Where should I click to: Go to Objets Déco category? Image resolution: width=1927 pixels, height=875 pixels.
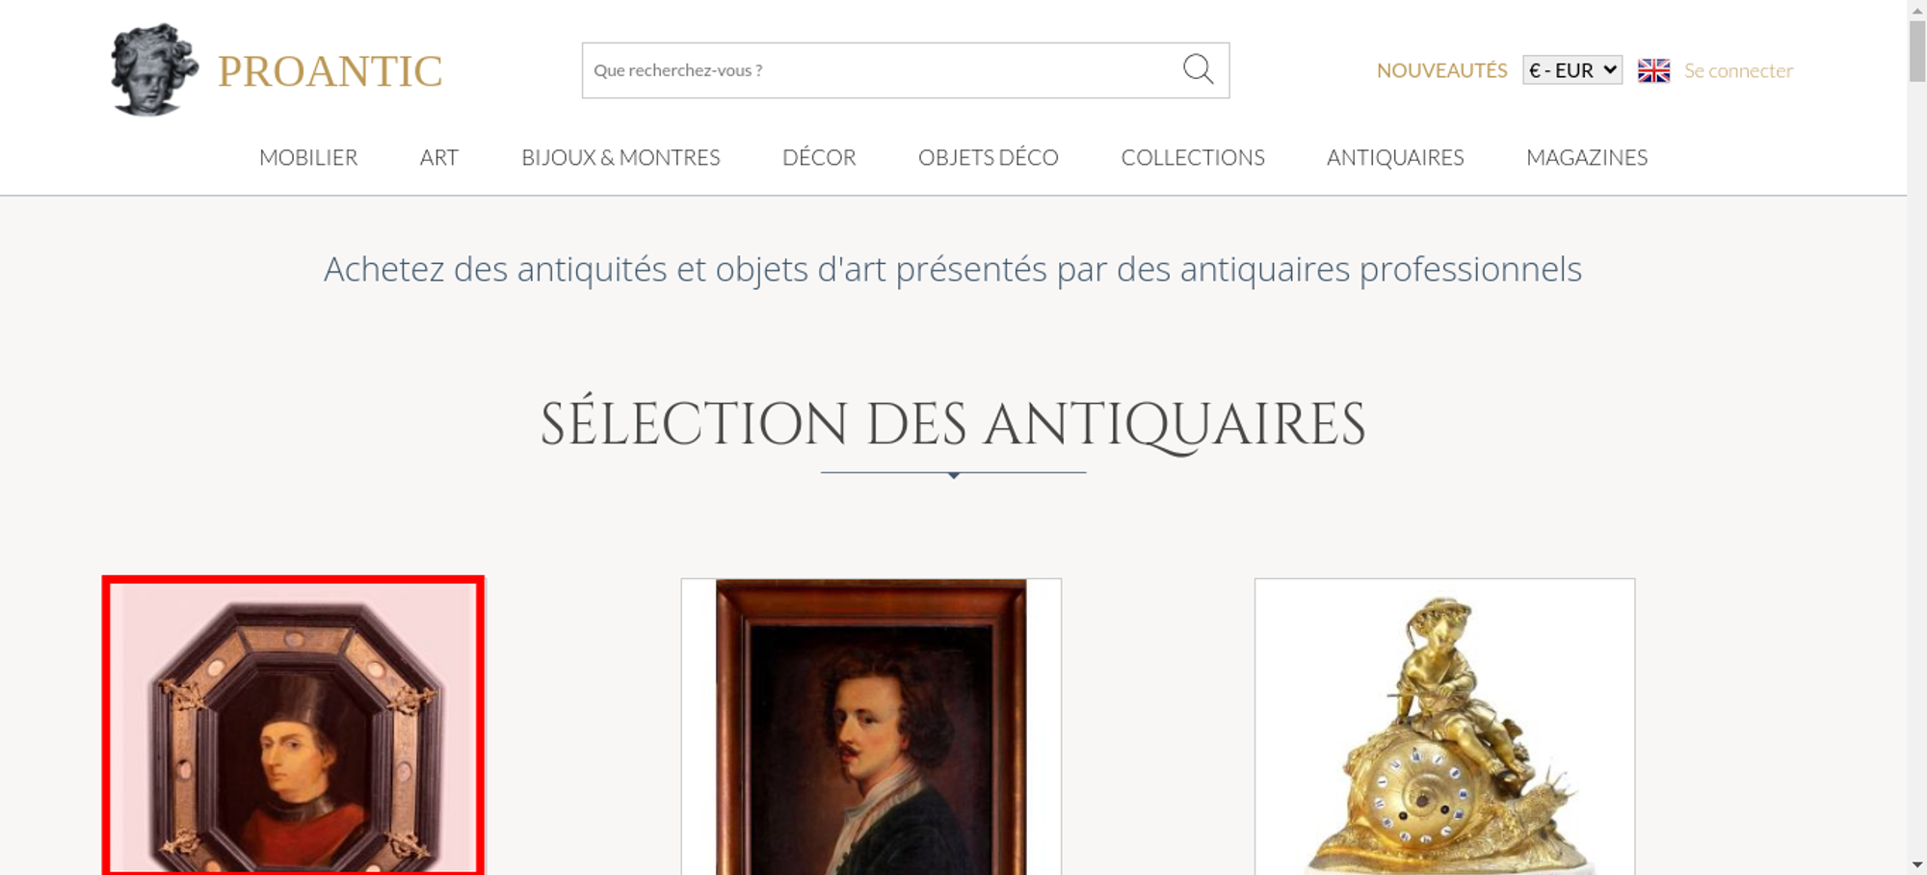989,157
